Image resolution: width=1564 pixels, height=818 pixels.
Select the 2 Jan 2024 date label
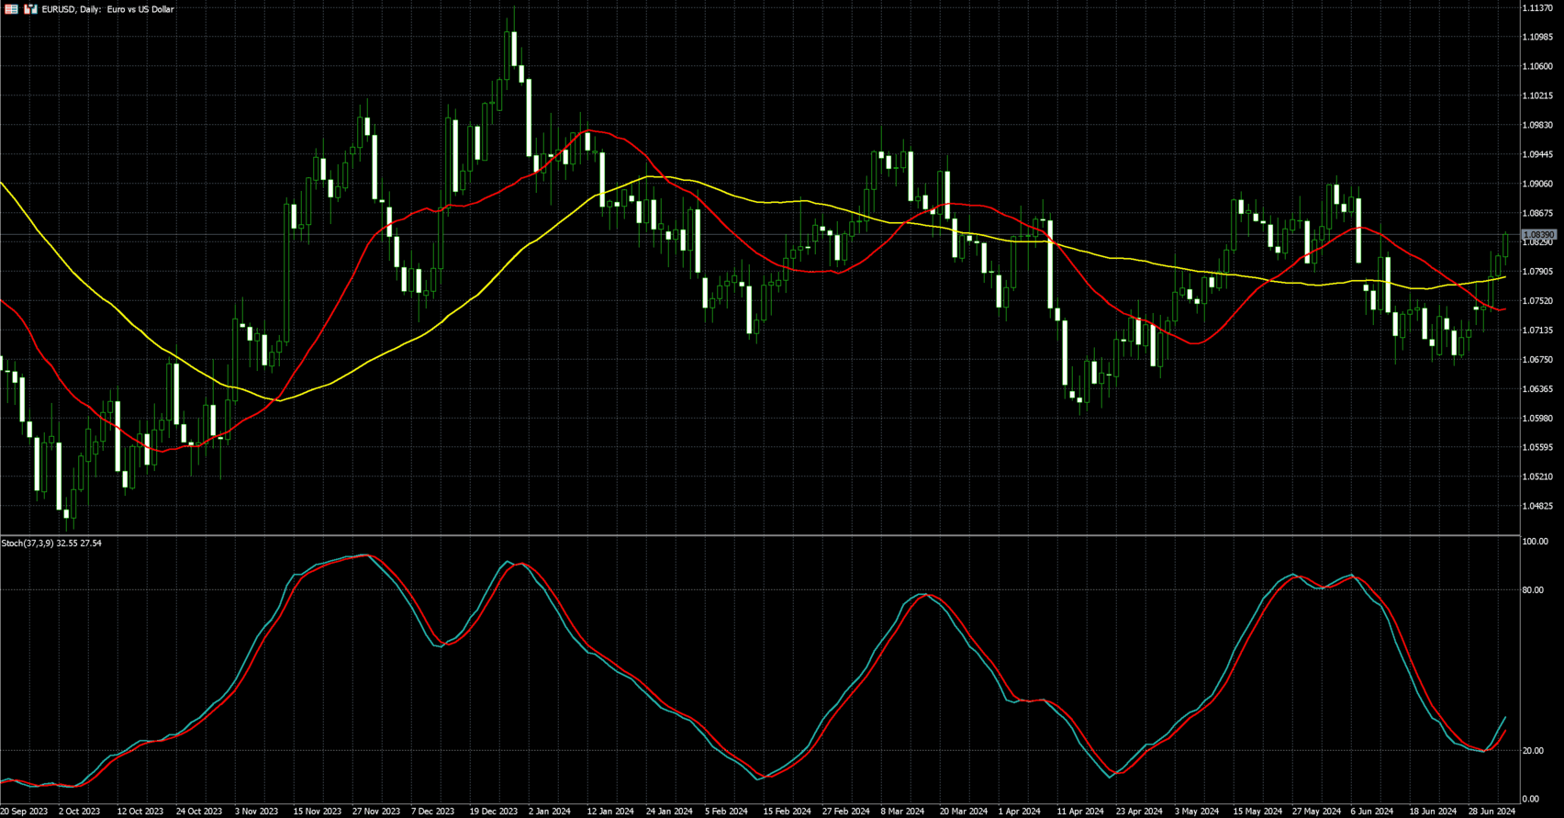[x=550, y=812]
